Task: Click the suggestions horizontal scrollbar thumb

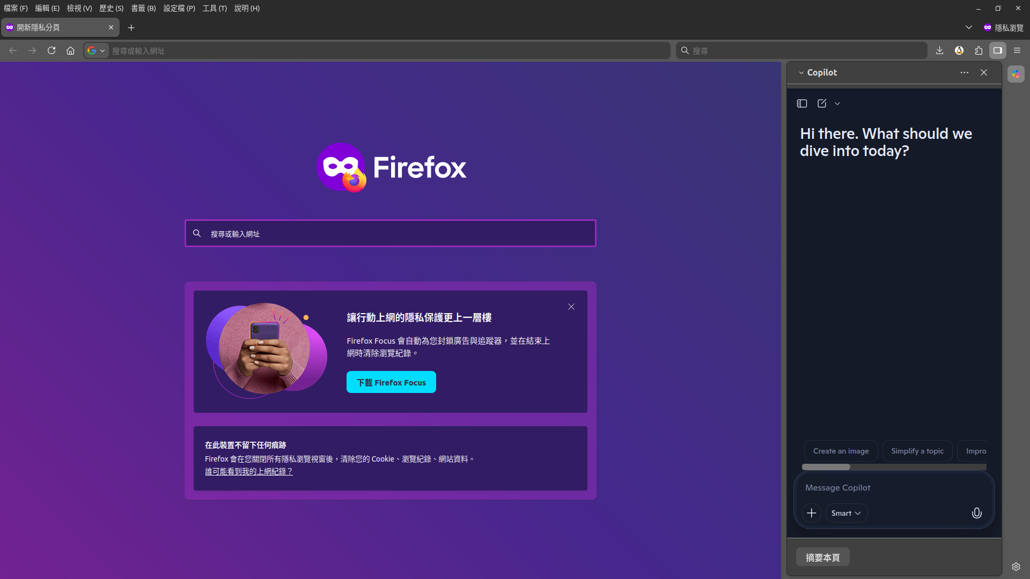Action: pos(826,467)
